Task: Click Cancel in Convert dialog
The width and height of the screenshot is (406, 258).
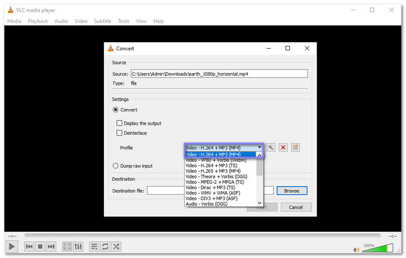Action: (296, 208)
